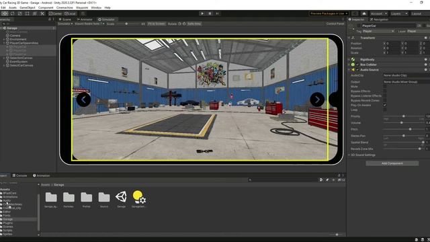The width and height of the screenshot is (430, 242).
Task: Switch to the Scene tab
Action: [x=65, y=19]
